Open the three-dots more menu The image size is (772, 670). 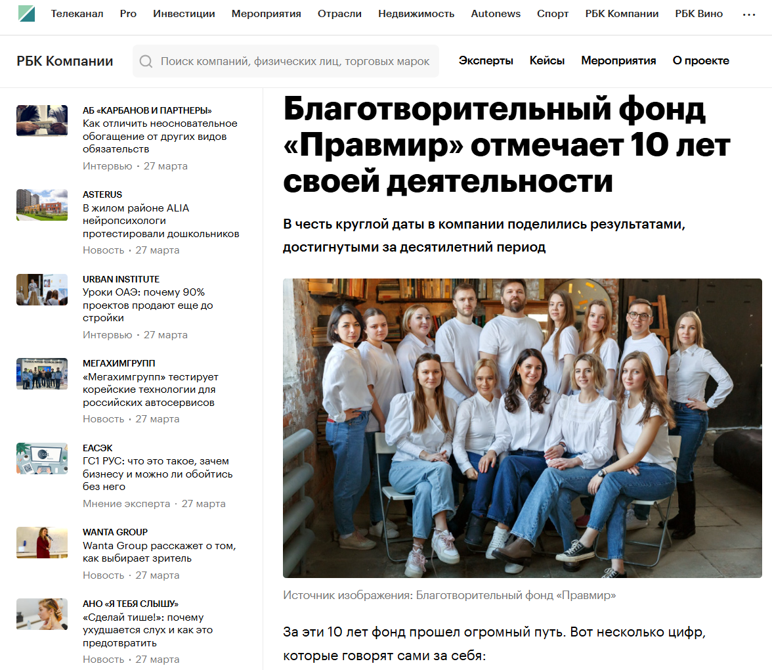pyautogui.click(x=749, y=14)
